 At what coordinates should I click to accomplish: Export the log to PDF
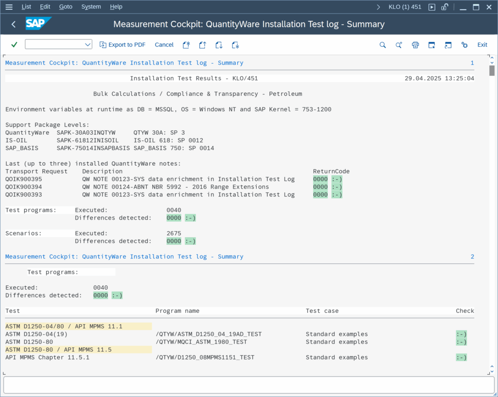(122, 45)
